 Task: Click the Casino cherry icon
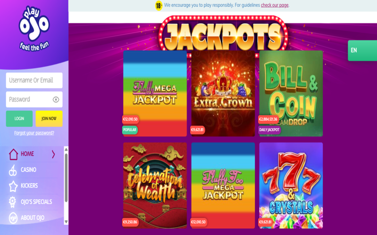[x=13, y=170]
